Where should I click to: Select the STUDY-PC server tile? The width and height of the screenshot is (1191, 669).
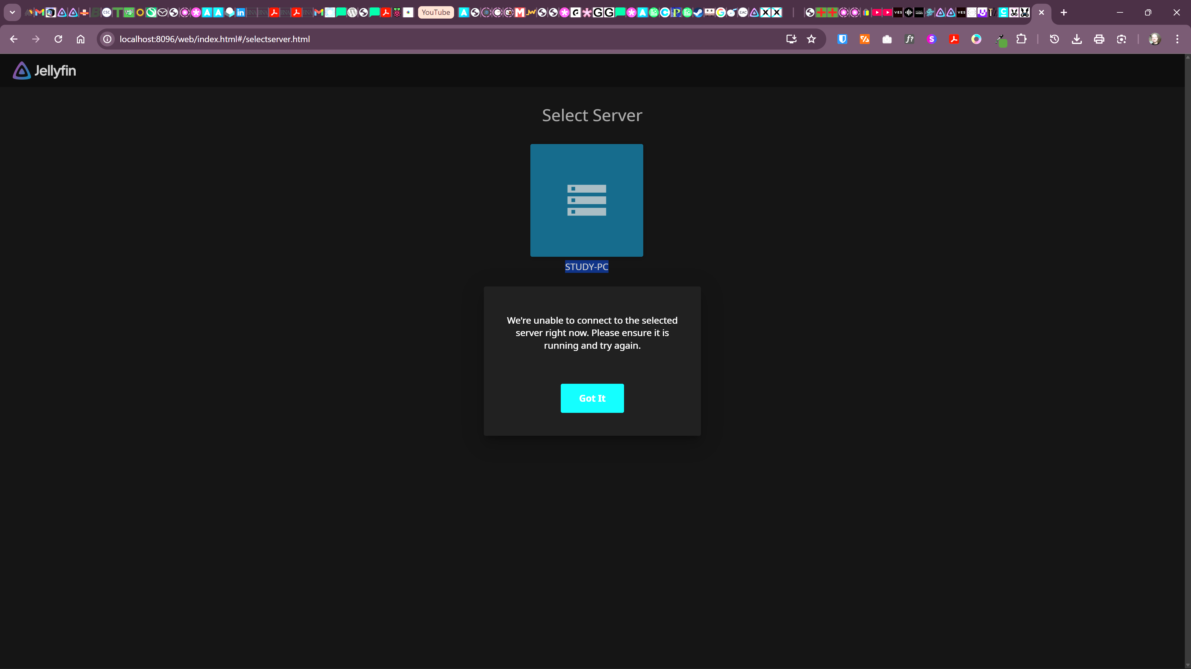(586, 200)
